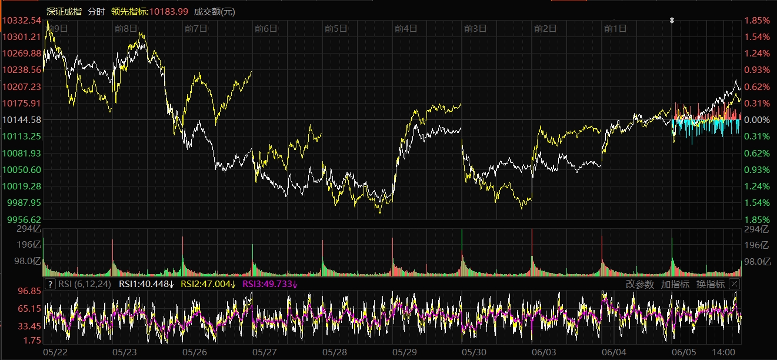Select the 前1日 day marker

[x=615, y=28]
